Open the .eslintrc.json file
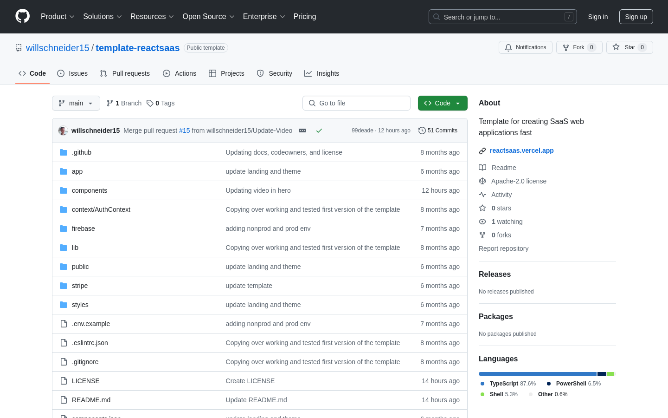Image resolution: width=668 pixels, height=418 pixels. (90, 343)
